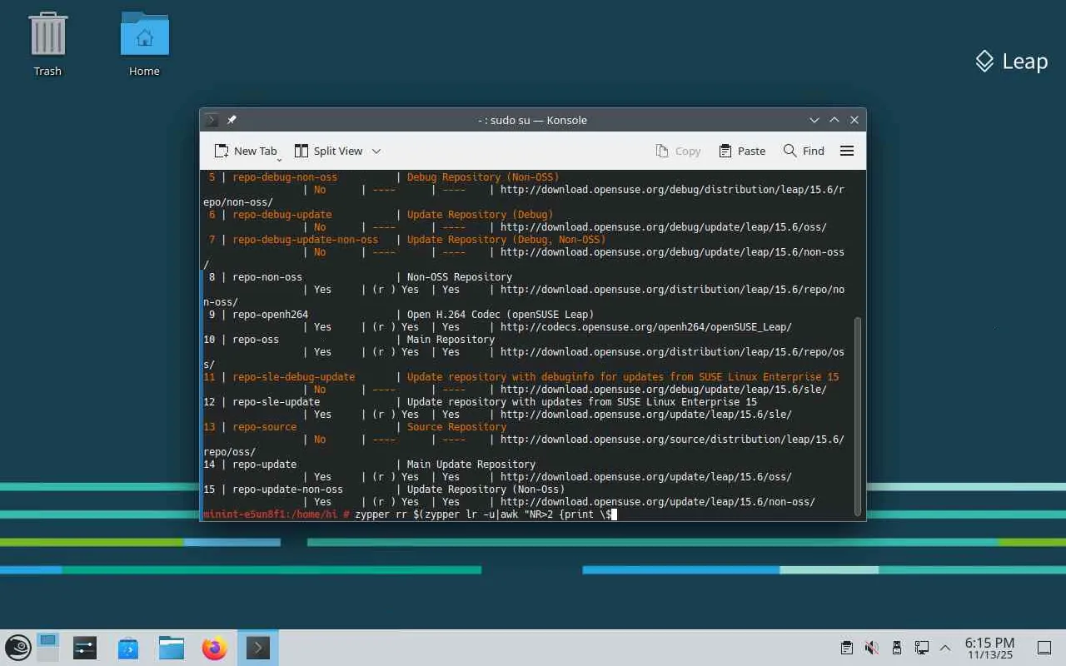The width and height of the screenshot is (1066, 666).
Task: Click the repo-source alias text
Action: pos(265,427)
